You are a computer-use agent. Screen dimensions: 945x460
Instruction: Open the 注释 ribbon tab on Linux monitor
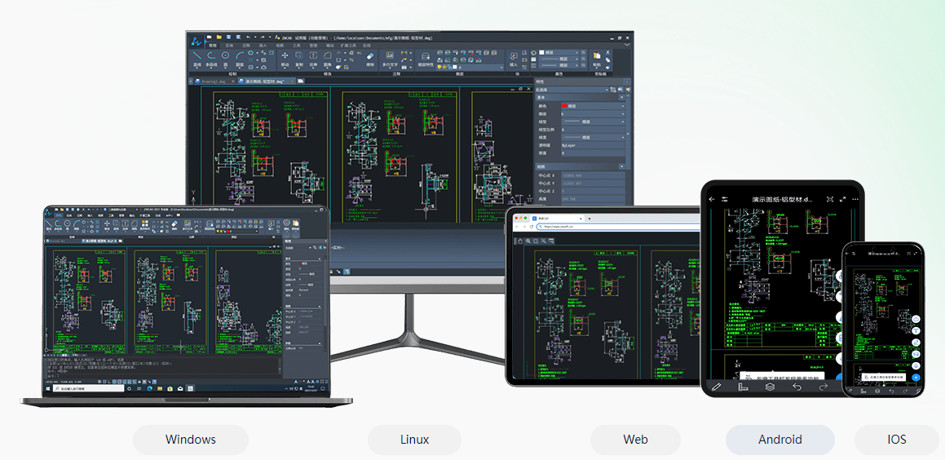pyautogui.click(x=246, y=45)
